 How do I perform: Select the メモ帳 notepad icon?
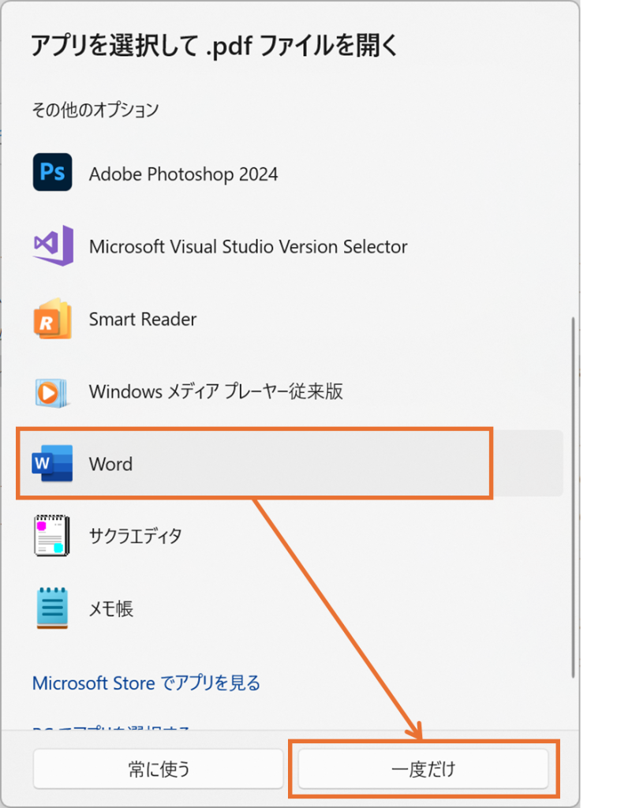pyautogui.click(x=52, y=608)
